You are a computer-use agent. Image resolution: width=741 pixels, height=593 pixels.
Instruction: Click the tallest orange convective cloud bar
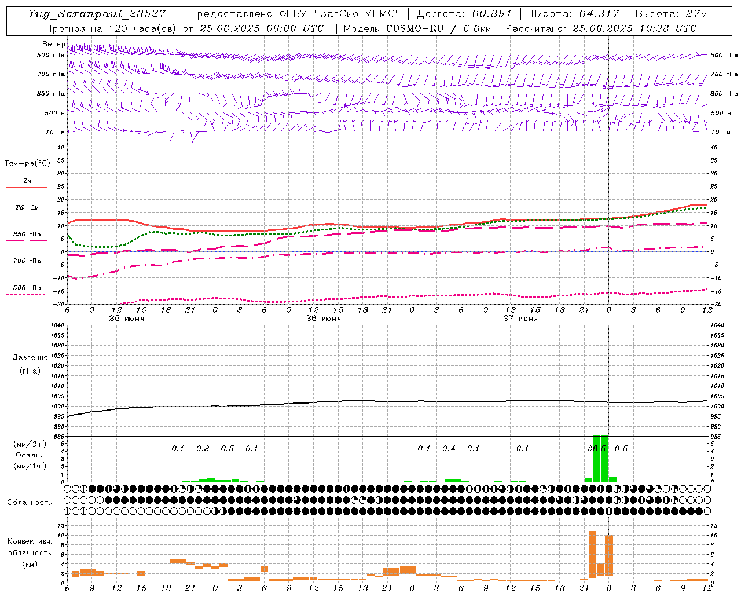(592, 554)
